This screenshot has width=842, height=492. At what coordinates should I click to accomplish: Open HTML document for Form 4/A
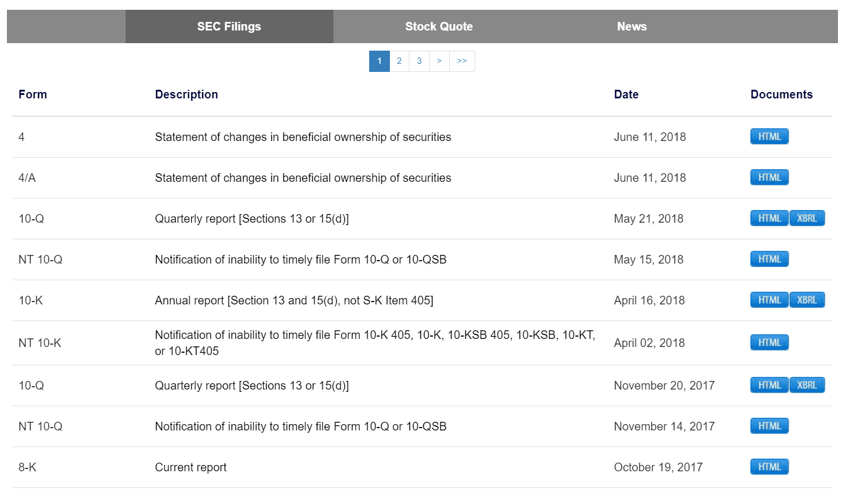[769, 177]
